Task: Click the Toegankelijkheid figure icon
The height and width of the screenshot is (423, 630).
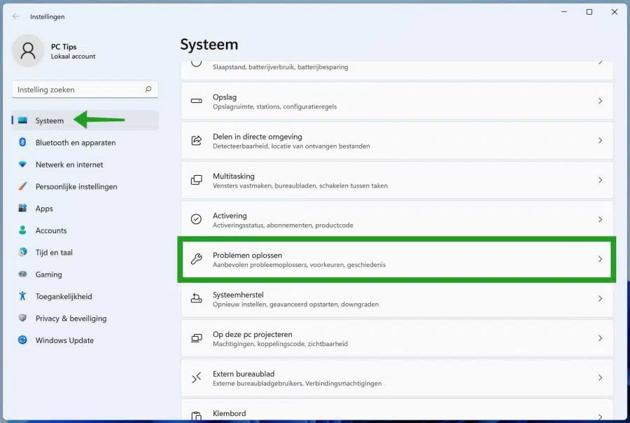Action: click(23, 296)
